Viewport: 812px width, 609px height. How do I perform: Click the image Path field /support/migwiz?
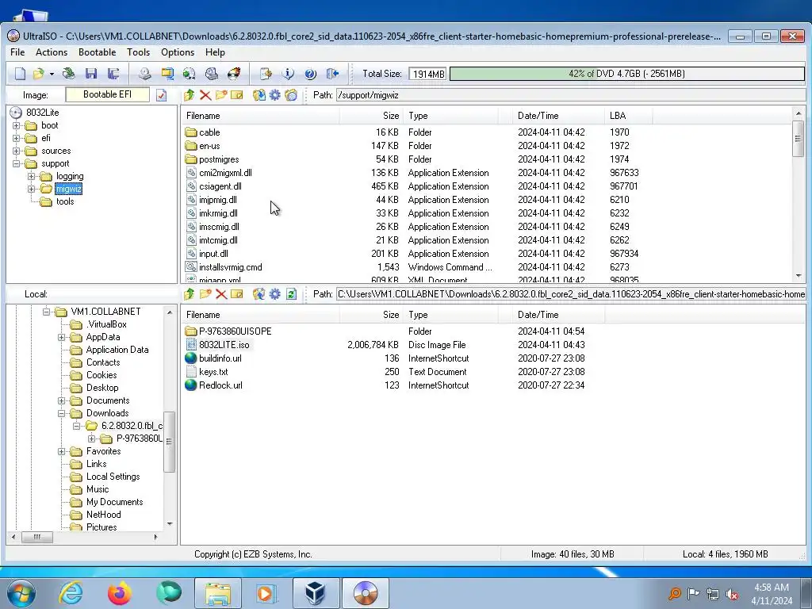click(x=570, y=95)
